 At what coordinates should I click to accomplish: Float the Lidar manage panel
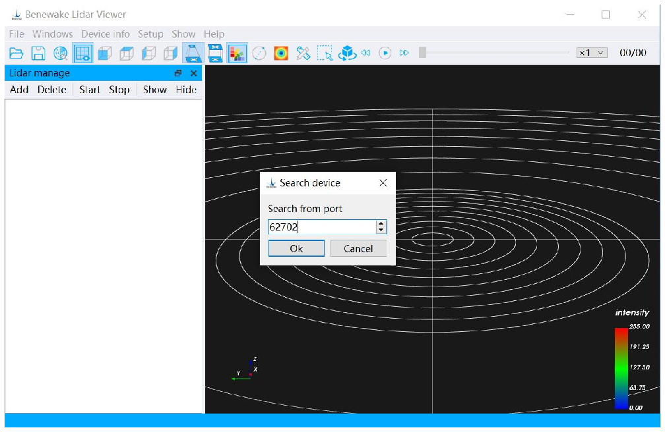coord(178,73)
